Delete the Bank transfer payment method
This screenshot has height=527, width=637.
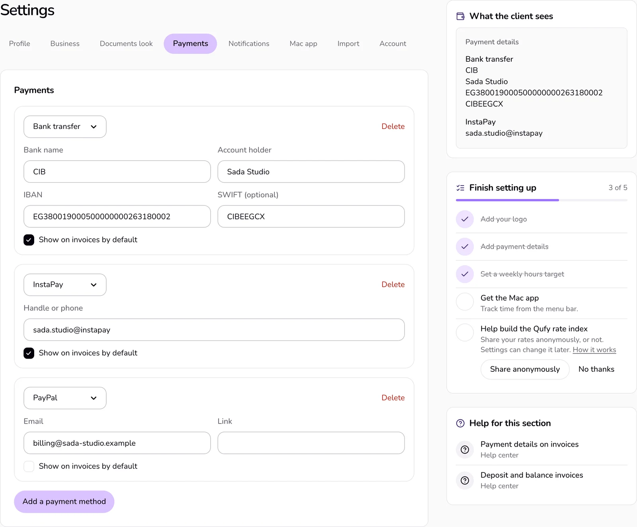tap(393, 127)
